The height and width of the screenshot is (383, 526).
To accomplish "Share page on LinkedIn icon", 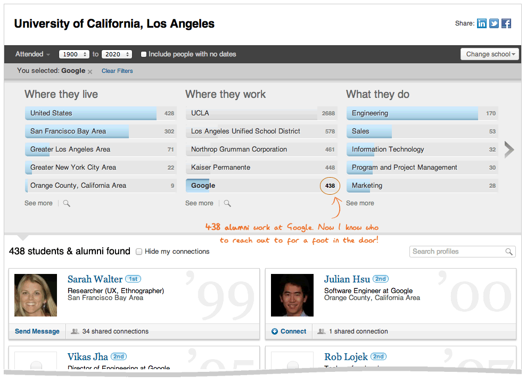I will tap(482, 23).
